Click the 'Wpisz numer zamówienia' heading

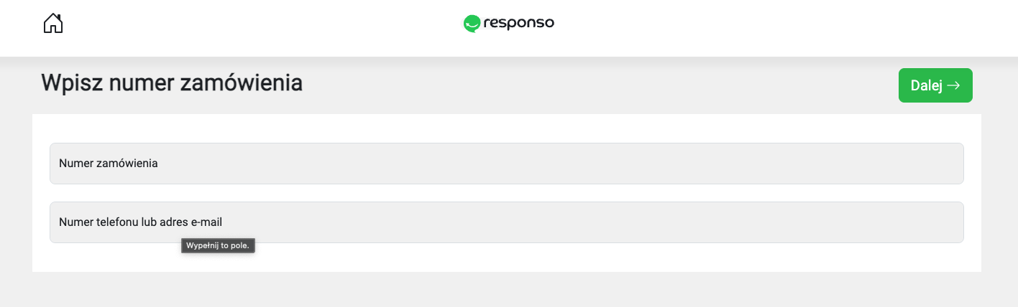click(172, 83)
